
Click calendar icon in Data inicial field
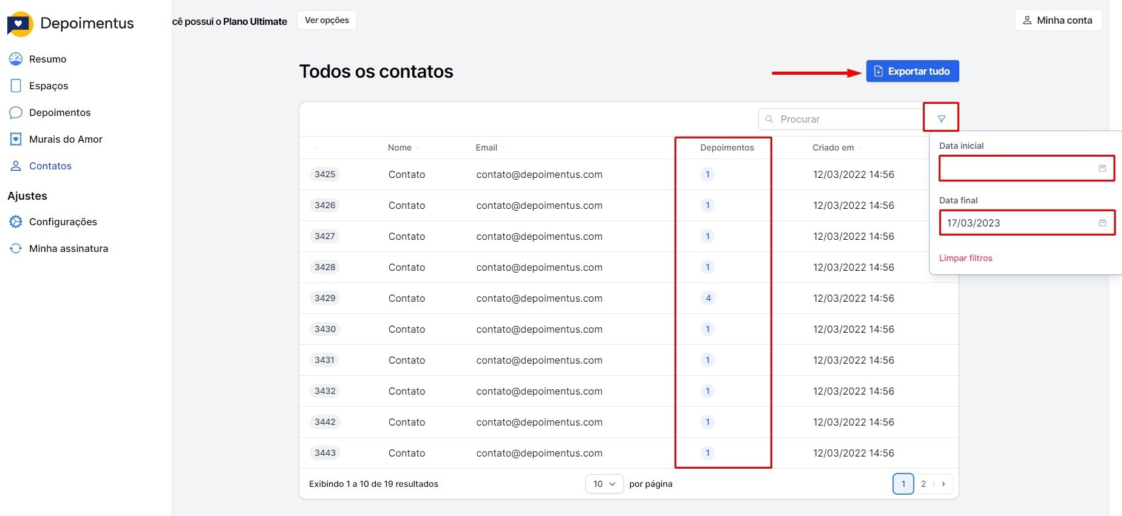point(1102,168)
